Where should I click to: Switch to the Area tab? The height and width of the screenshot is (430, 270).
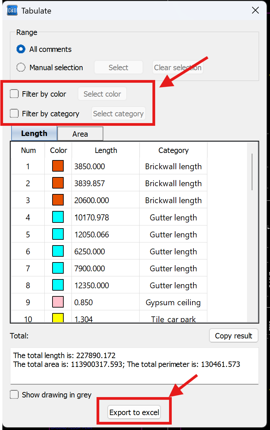(80, 134)
